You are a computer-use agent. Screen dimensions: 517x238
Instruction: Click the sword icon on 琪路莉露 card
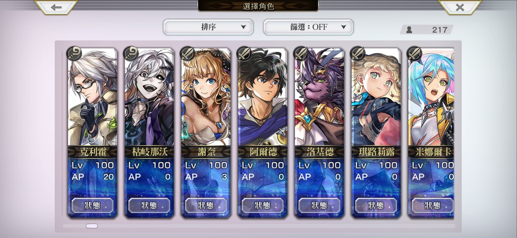[x=358, y=54]
